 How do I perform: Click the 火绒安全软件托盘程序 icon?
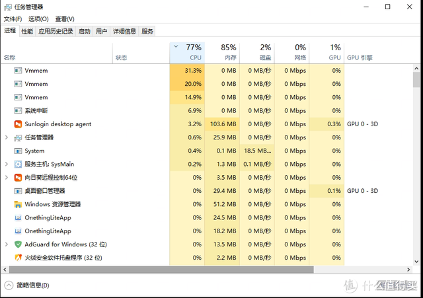18,258
